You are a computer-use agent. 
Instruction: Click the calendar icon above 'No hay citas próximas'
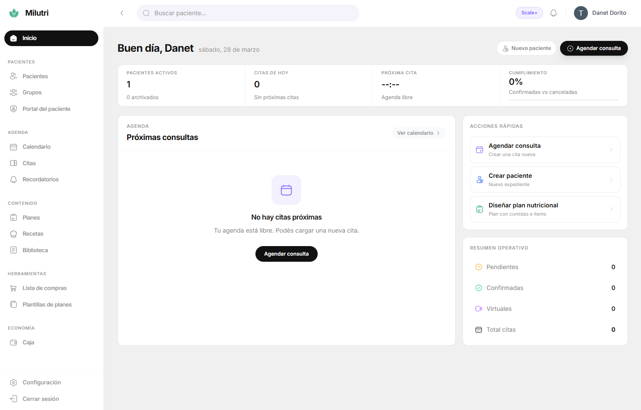click(286, 190)
